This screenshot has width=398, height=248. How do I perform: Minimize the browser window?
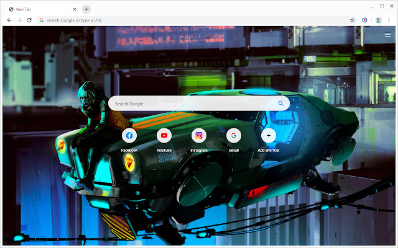(372, 6)
